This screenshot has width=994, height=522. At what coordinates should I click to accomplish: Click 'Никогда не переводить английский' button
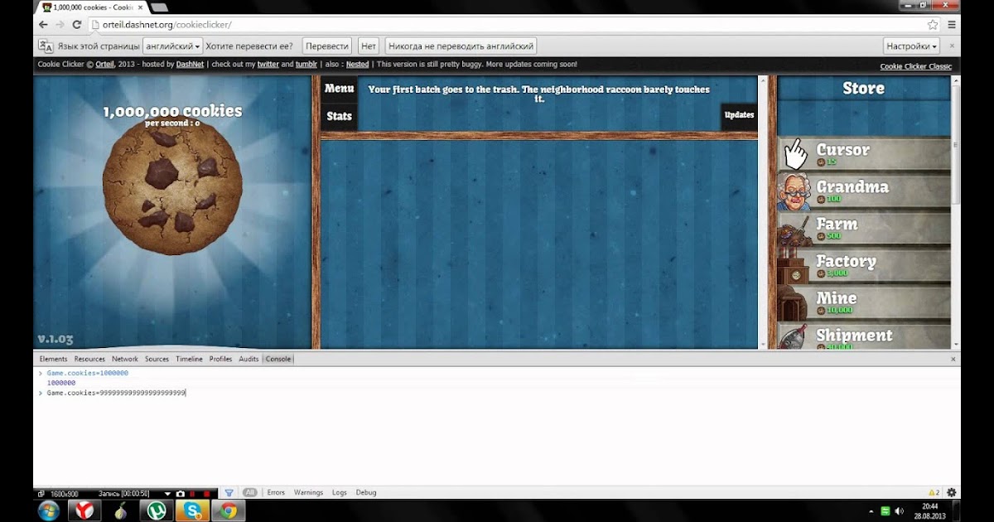[461, 46]
